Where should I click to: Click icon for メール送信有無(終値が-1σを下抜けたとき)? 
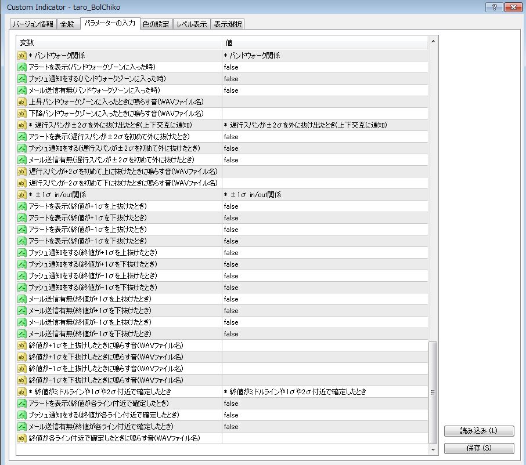pos(22,333)
